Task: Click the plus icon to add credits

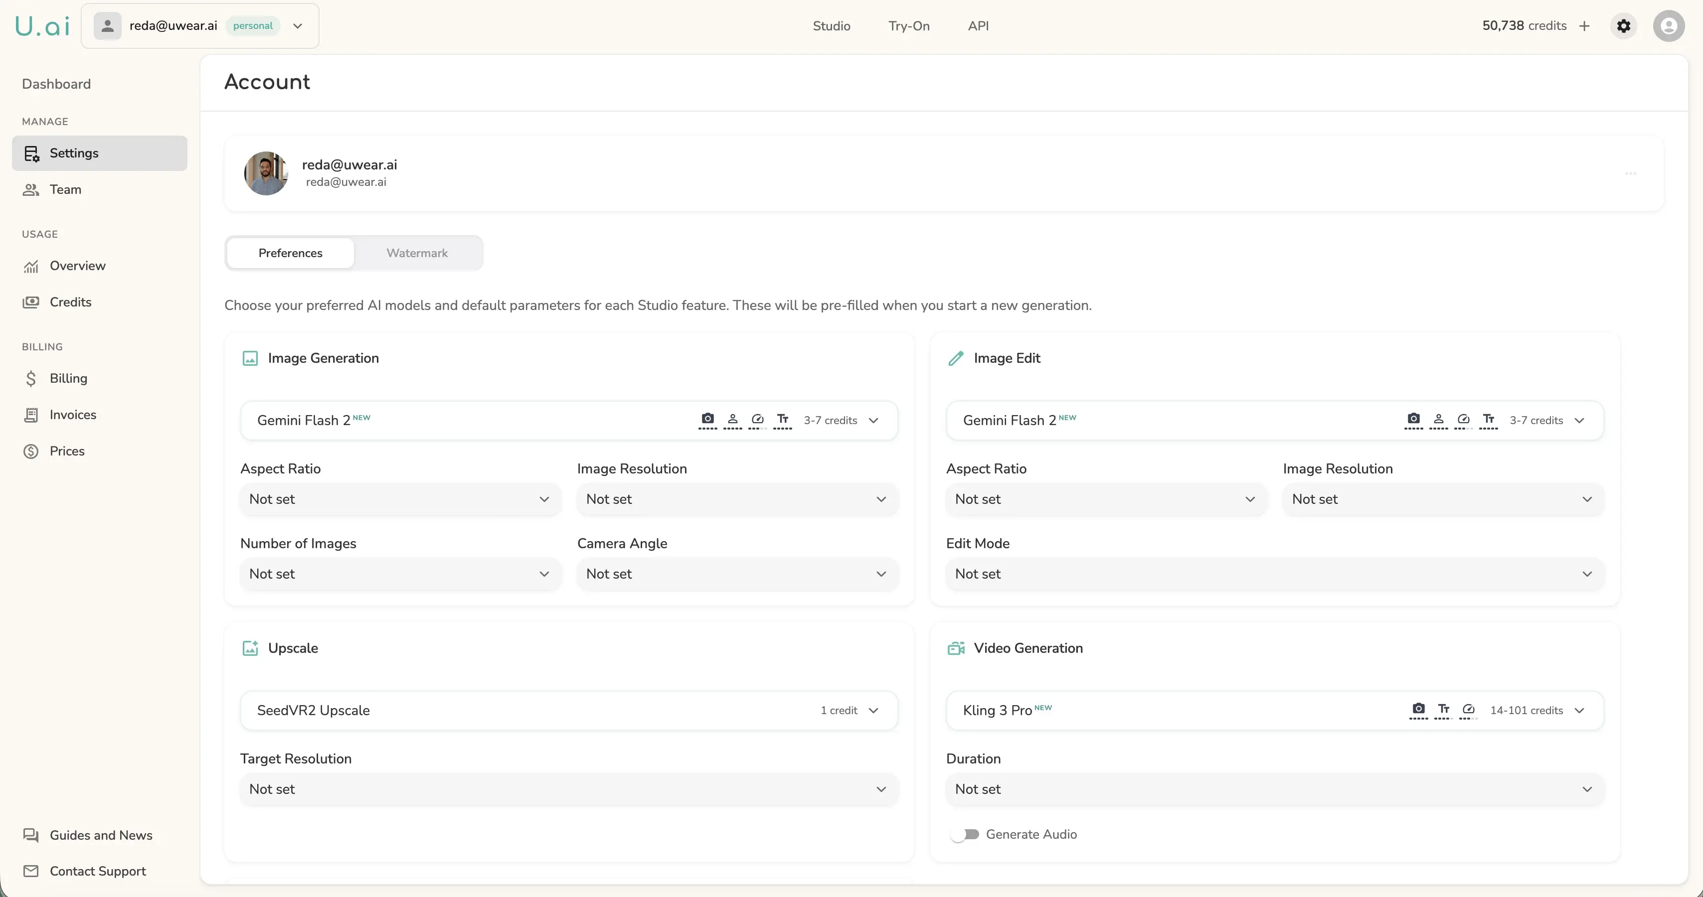Action: (1584, 26)
